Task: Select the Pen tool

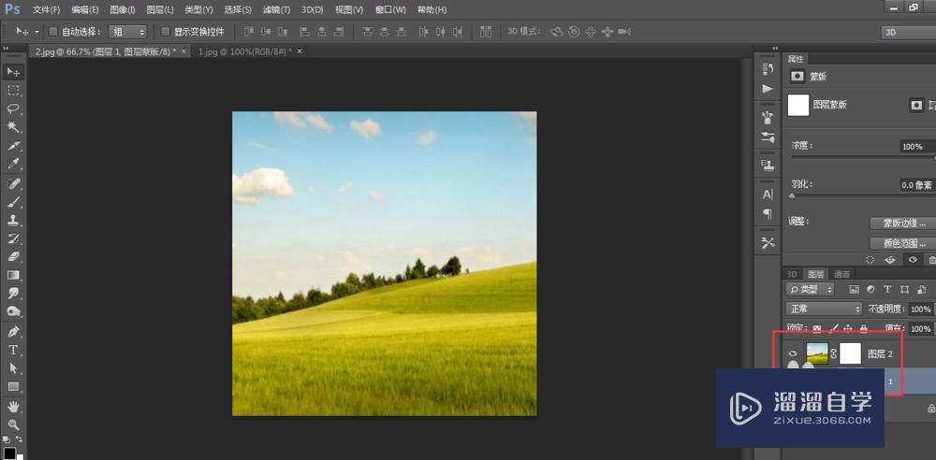Action: coord(13,331)
